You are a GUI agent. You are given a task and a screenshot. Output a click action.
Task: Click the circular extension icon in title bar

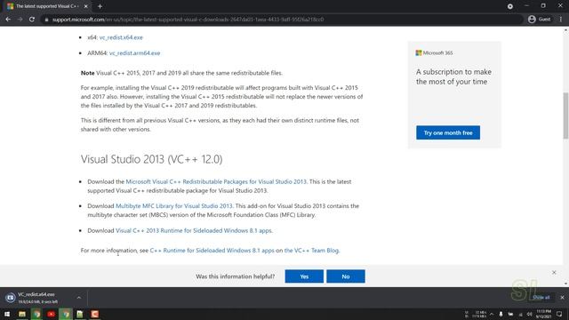click(x=510, y=6)
